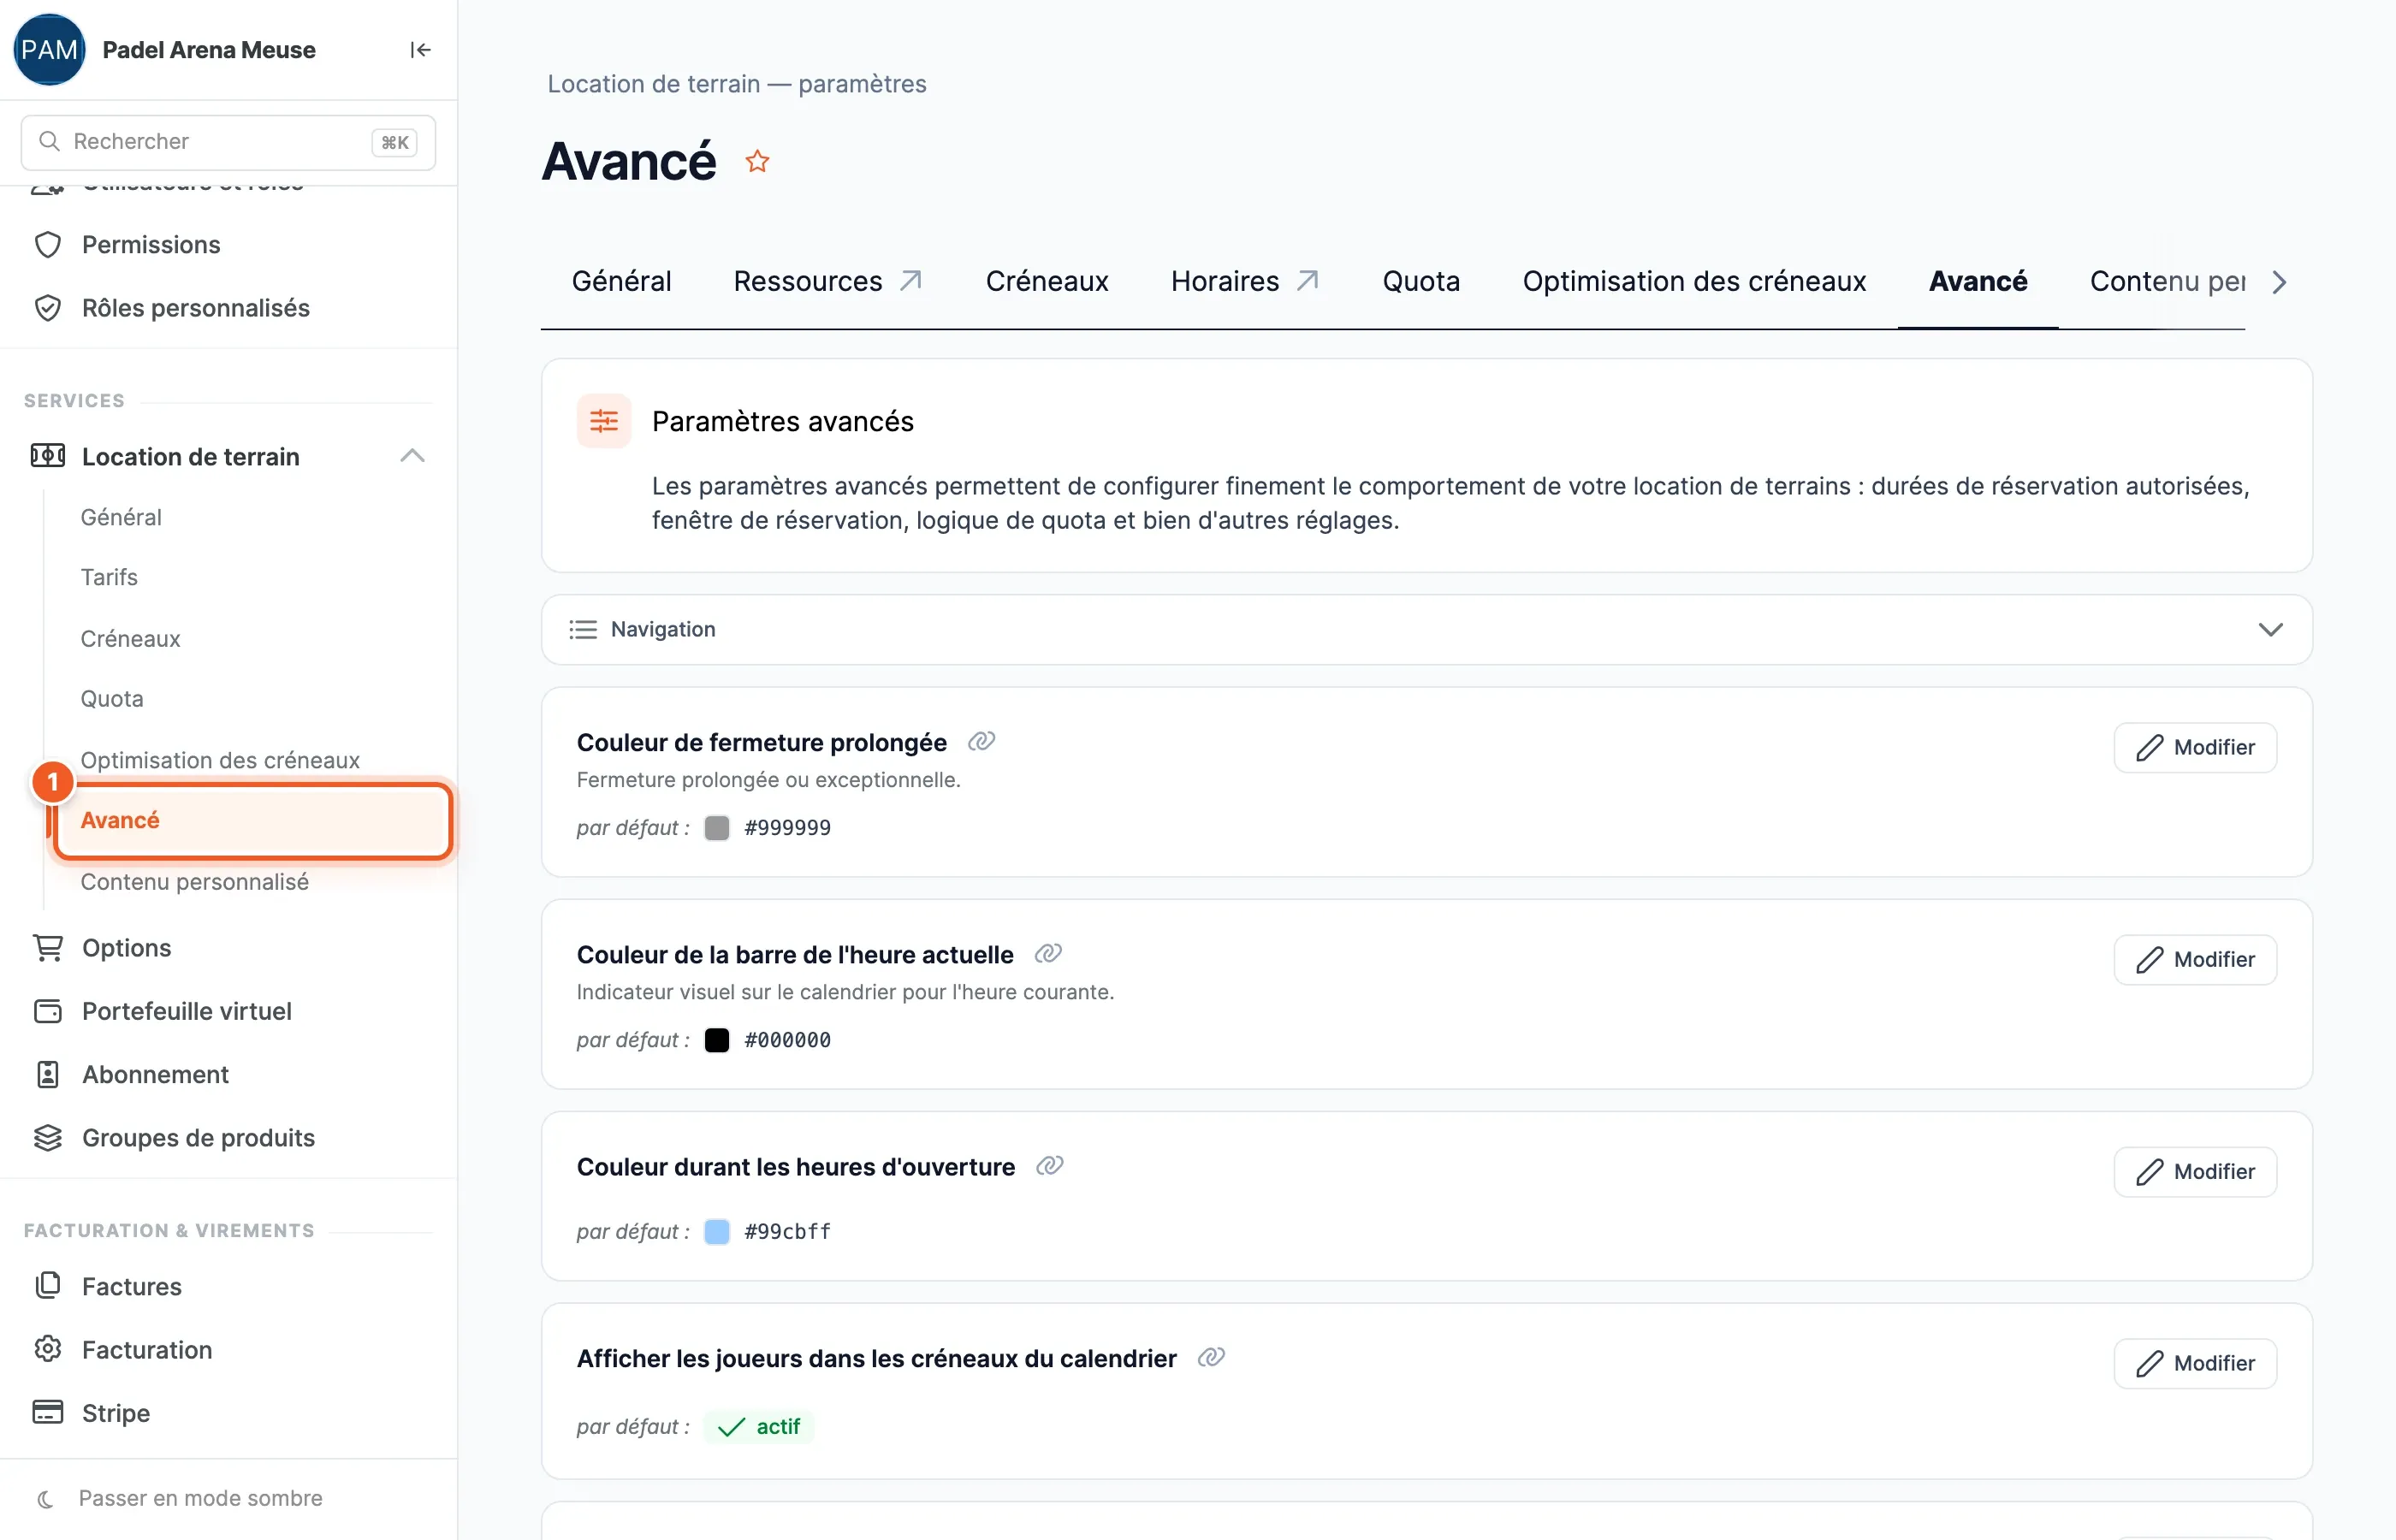
Task: Click the Padel Arena Meuse name
Action: pos(209,50)
